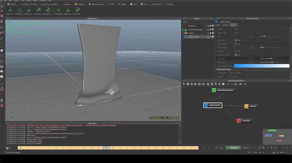The image size is (292, 163).
Task: Open the Object Dynamics shelf tab
Action: point(96,4)
